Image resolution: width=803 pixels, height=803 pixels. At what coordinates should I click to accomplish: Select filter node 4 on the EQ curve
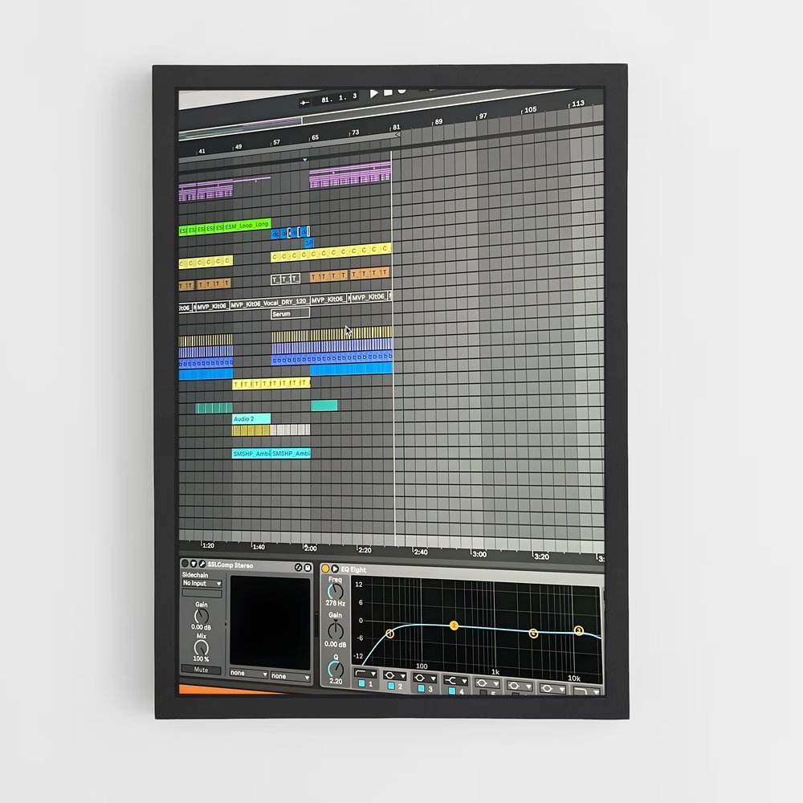coord(534,634)
